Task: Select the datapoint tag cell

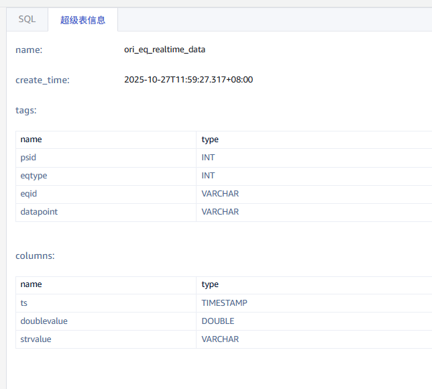Action: click(39, 212)
